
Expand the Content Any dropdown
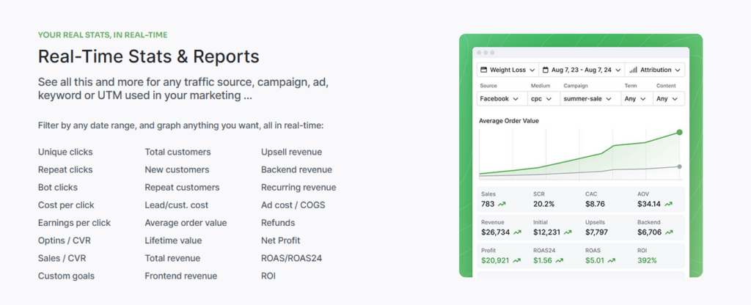[669, 98]
